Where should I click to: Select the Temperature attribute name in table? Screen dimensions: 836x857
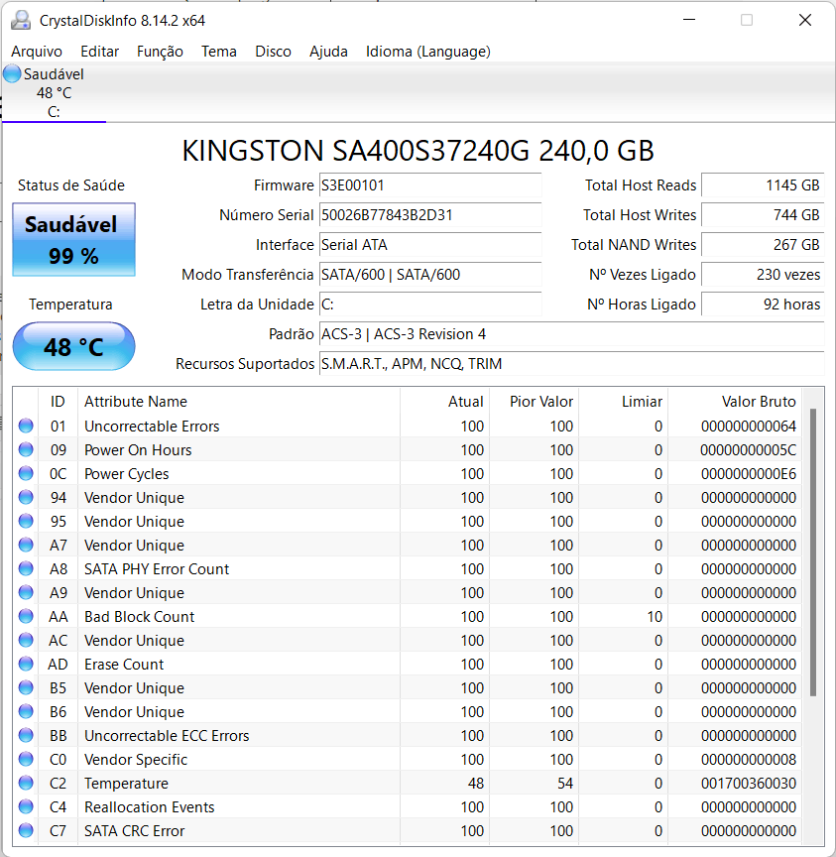click(x=126, y=784)
